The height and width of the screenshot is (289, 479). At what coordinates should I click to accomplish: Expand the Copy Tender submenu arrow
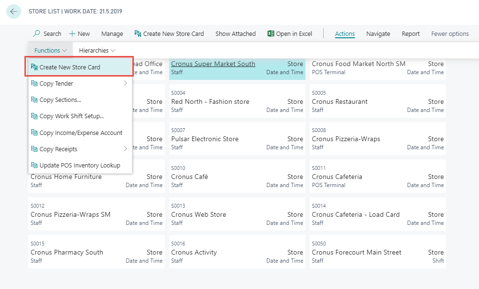point(125,83)
